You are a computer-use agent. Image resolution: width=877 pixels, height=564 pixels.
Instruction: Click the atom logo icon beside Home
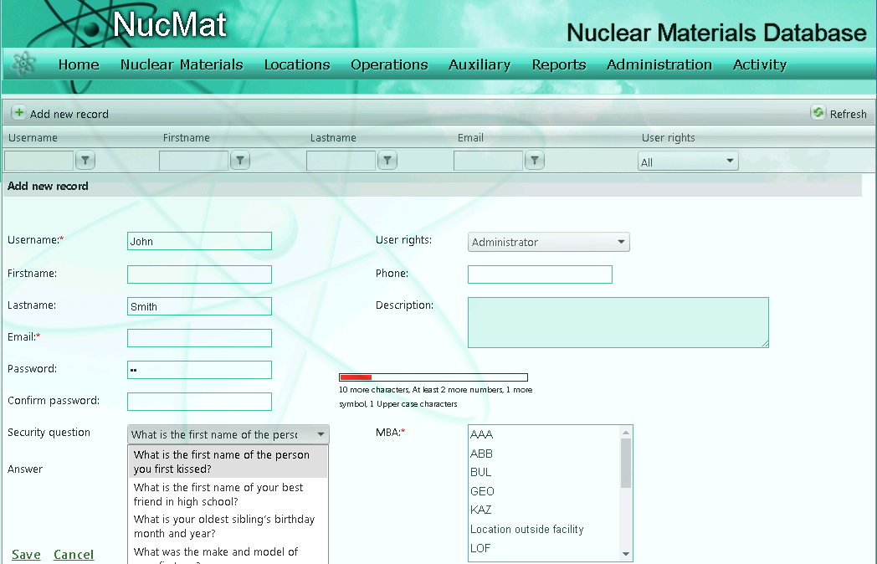[24, 64]
